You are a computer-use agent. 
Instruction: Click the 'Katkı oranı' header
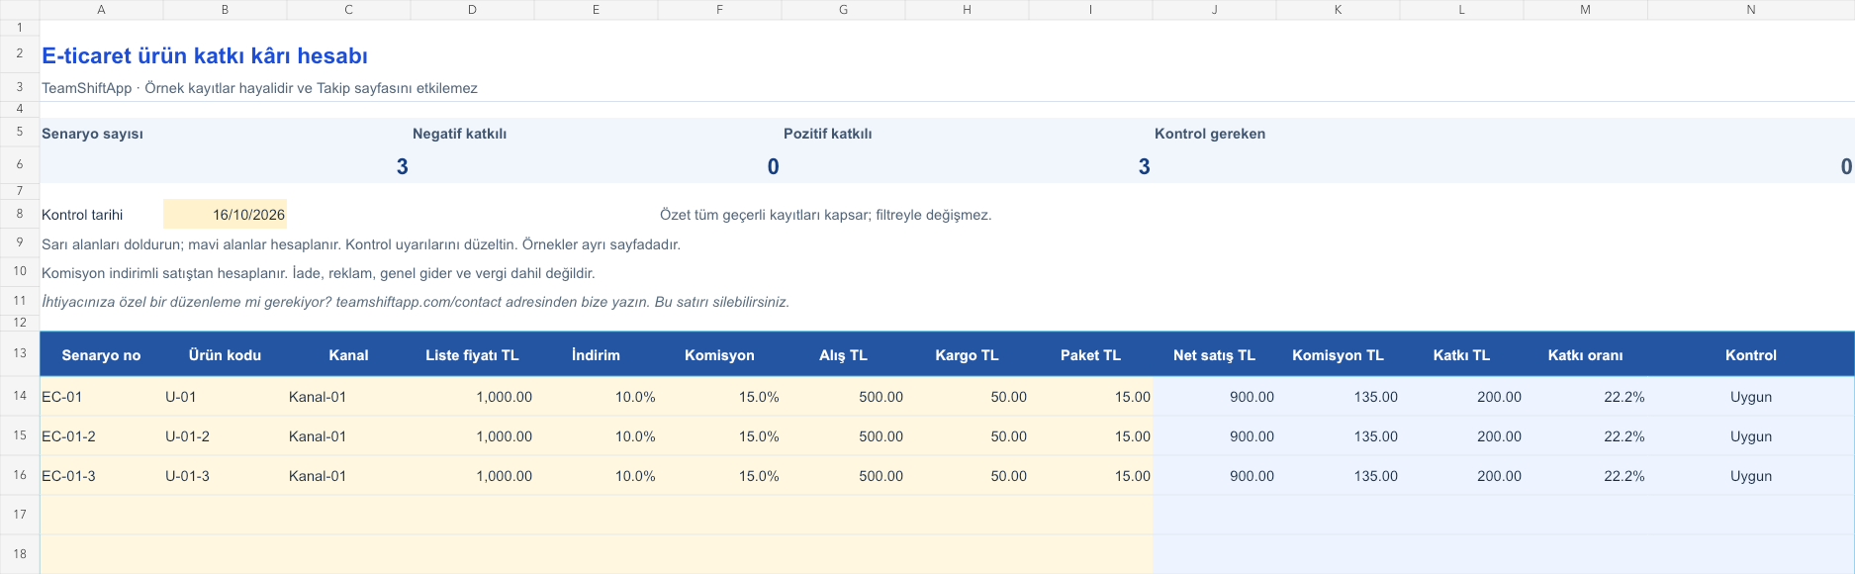[1585, 355]
